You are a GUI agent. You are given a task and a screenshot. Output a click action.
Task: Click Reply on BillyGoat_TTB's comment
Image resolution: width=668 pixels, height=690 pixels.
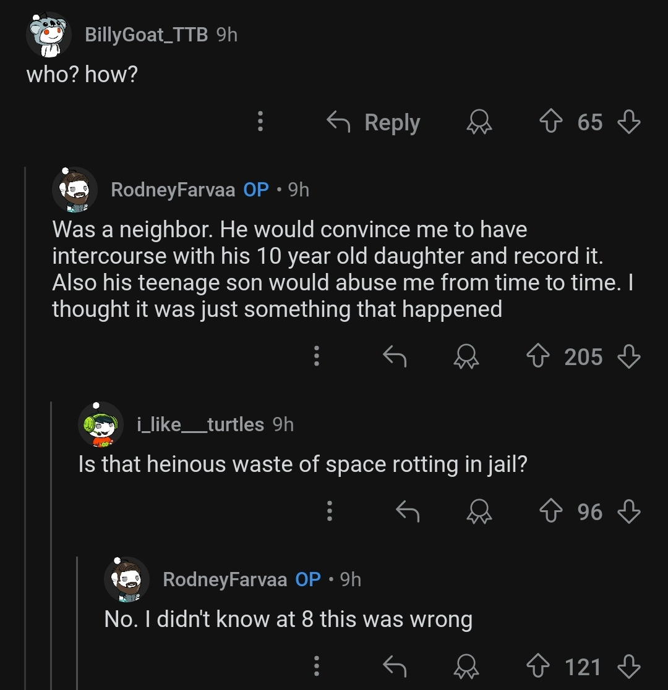pos(374,122)
